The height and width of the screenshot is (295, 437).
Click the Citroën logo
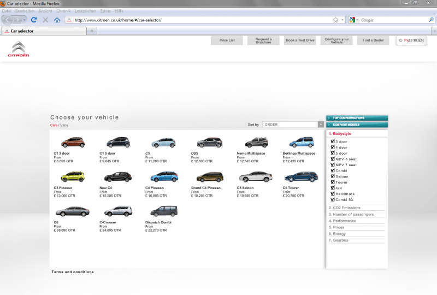coord(19,49)
